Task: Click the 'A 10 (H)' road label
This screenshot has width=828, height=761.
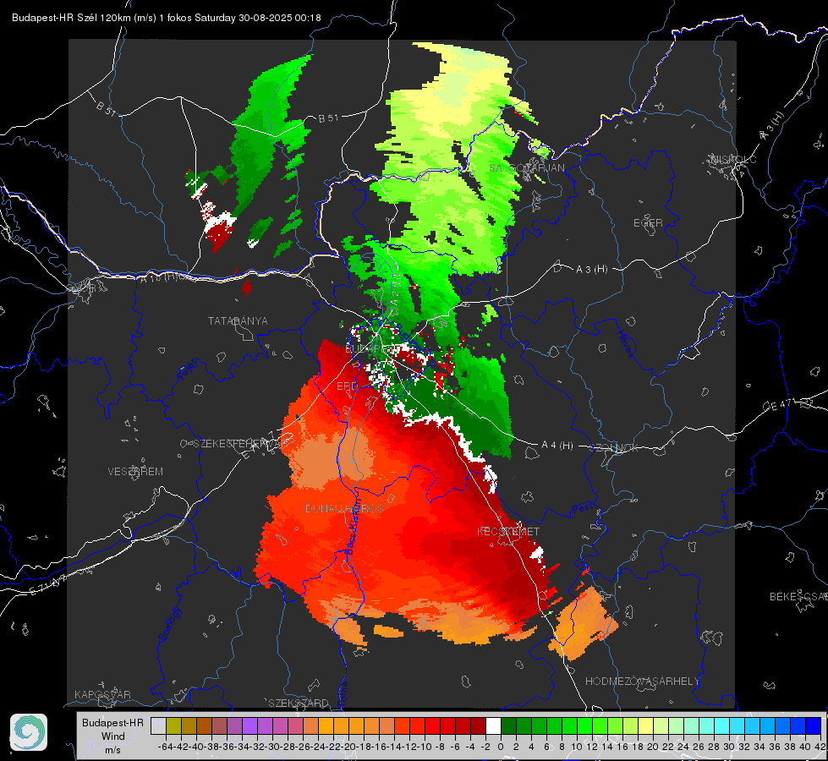Action: tap(159, 277)
